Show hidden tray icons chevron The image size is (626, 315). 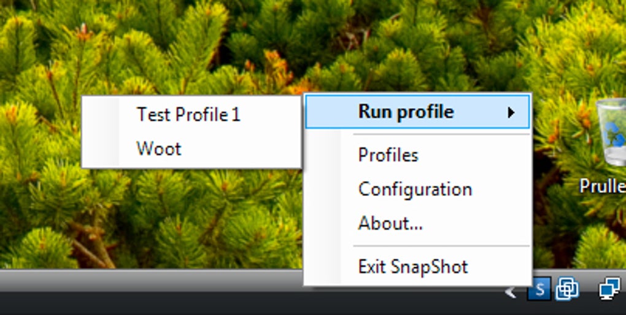(x=511, y=292)
